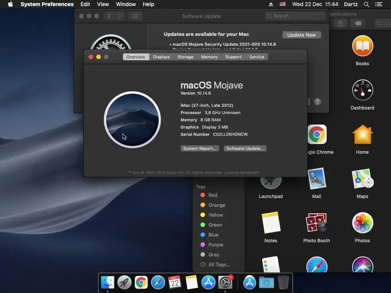The height and width of the screenshot is (293, 391).
Task: Open the Trash in the Dock
Action: point(283,283)
